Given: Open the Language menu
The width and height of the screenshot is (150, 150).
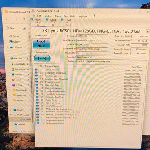Looking at the screenshot, I should (82, 16).
